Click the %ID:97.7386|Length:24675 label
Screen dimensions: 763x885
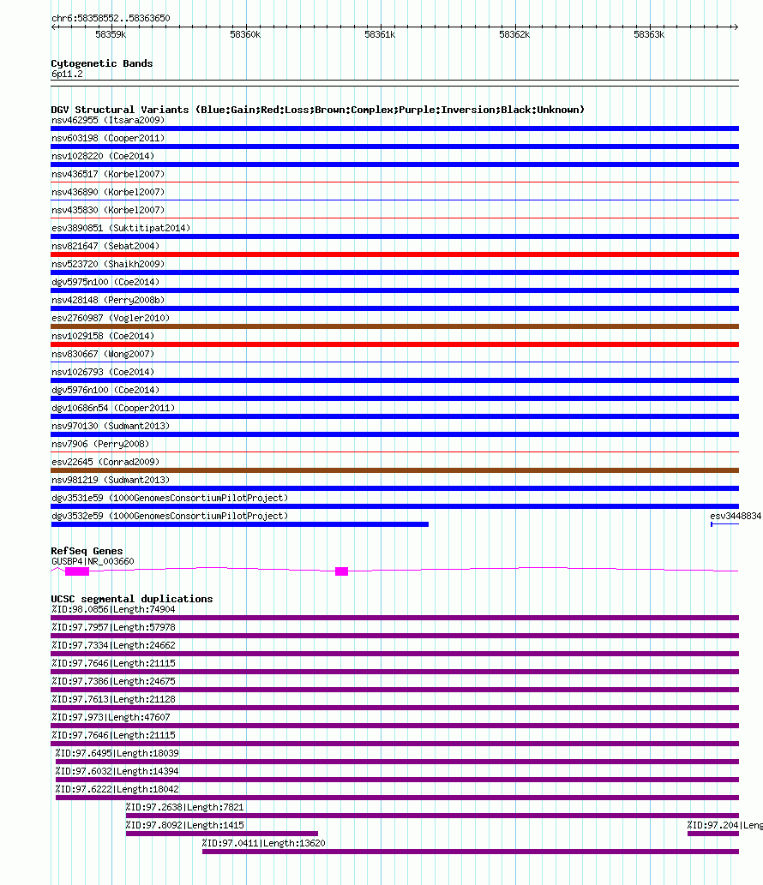113,681
